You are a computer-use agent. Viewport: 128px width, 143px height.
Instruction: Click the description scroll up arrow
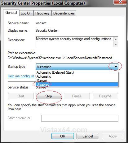[116, 39]
